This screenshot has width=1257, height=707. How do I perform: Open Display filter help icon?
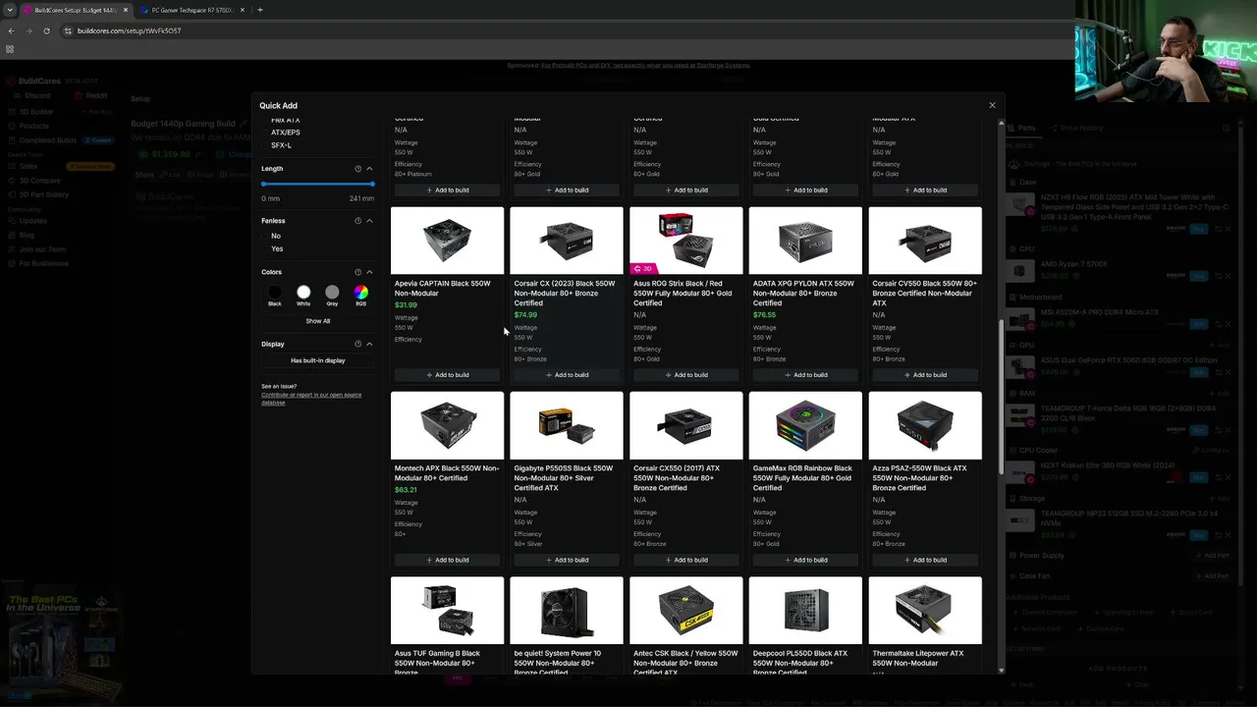(x=357, y=344)
